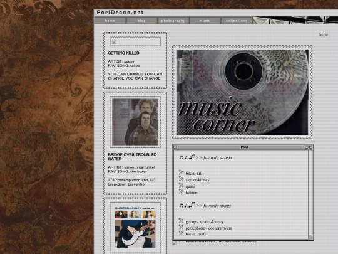Image resolution: width=338 pixels, height=254 pixels.
Task: Click music notes icon before favorite artists
Action: coord(187,157)
